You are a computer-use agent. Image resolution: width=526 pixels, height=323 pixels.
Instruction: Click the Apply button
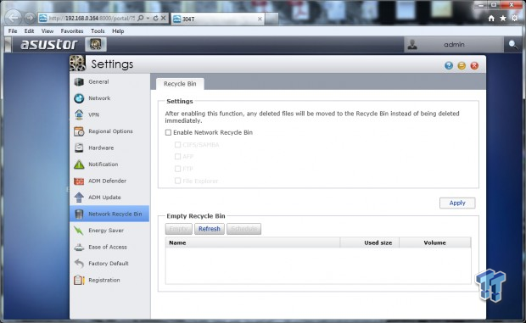point(457,203)
